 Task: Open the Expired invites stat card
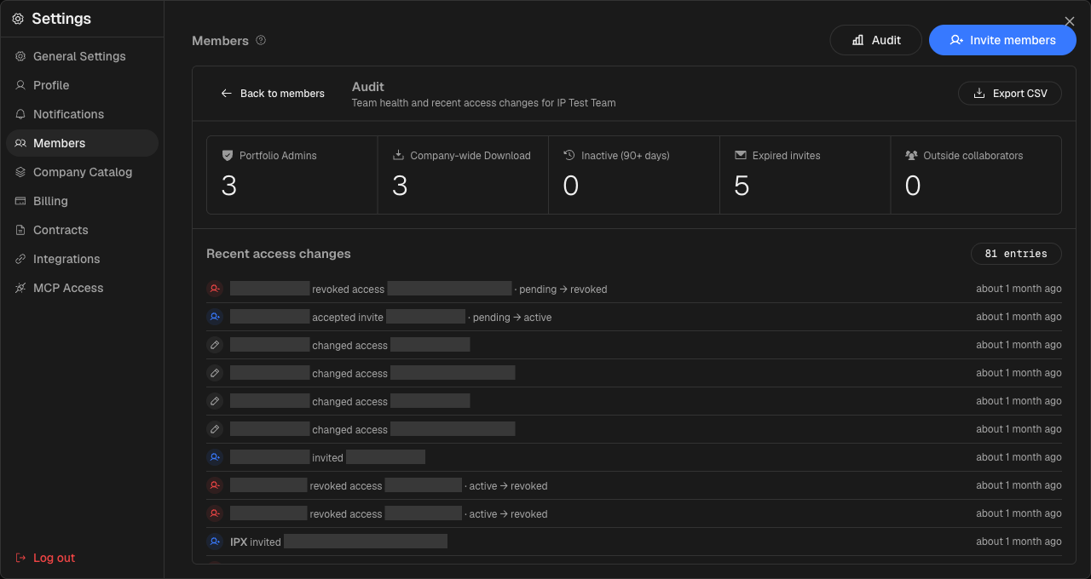pos(805,175)
